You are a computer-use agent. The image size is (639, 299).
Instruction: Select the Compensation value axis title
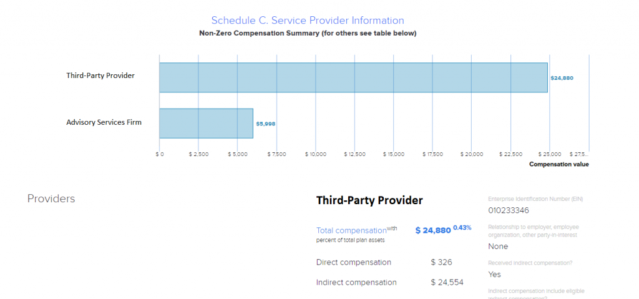(x=559, y=164)
